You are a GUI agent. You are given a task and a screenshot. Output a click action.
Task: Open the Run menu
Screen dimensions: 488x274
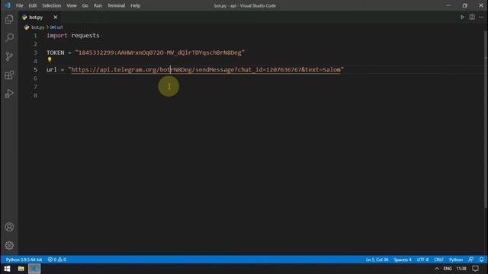click(x=98, y=5)
